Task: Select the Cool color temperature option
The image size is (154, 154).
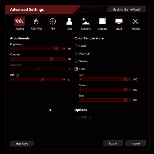Action: (x=76, y=46)
